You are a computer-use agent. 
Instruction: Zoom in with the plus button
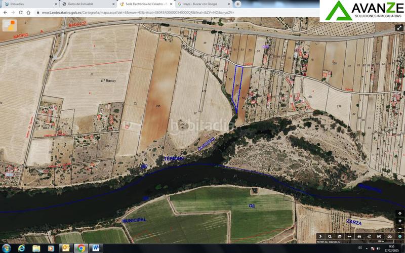[x=400, y=221]
